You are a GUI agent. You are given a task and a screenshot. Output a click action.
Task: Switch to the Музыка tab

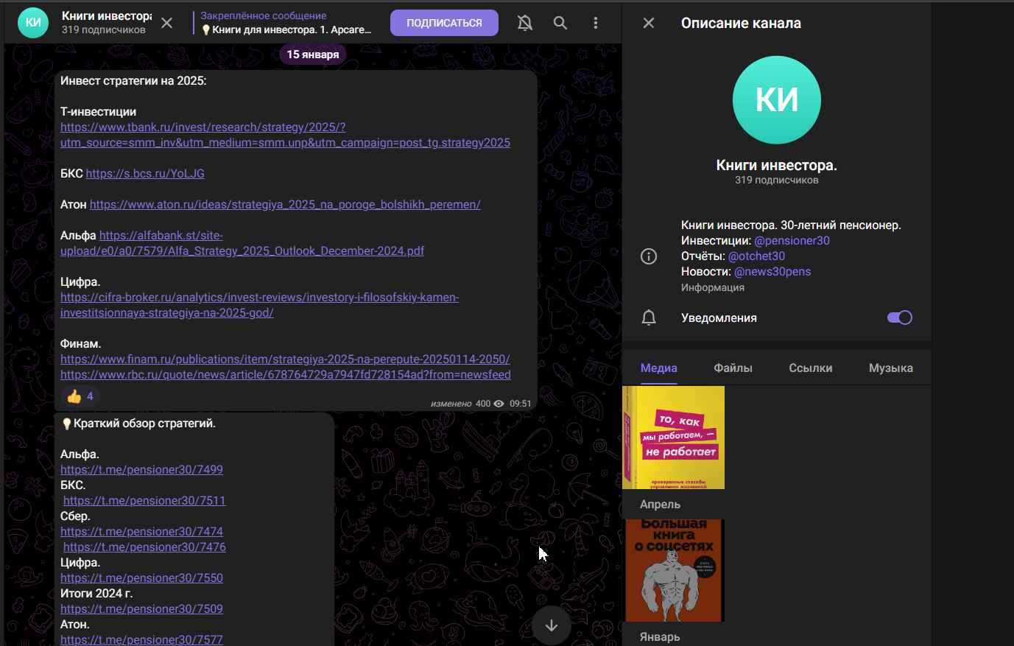click(891, 368)
